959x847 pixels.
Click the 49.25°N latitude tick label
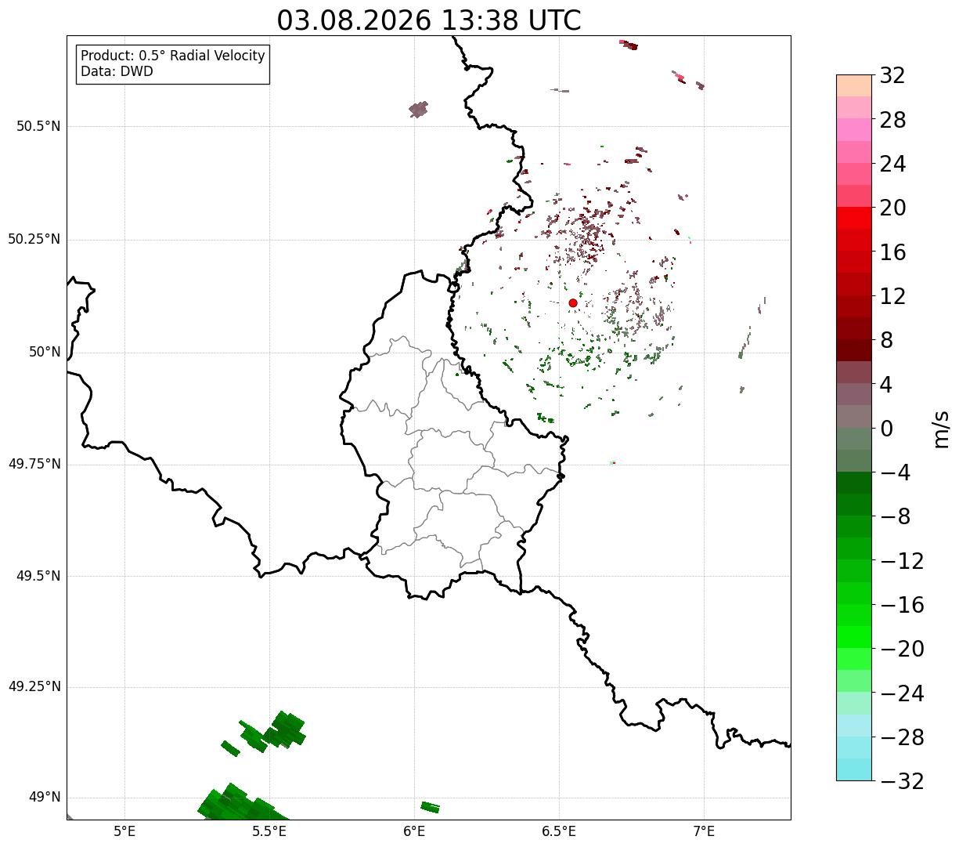34,686
